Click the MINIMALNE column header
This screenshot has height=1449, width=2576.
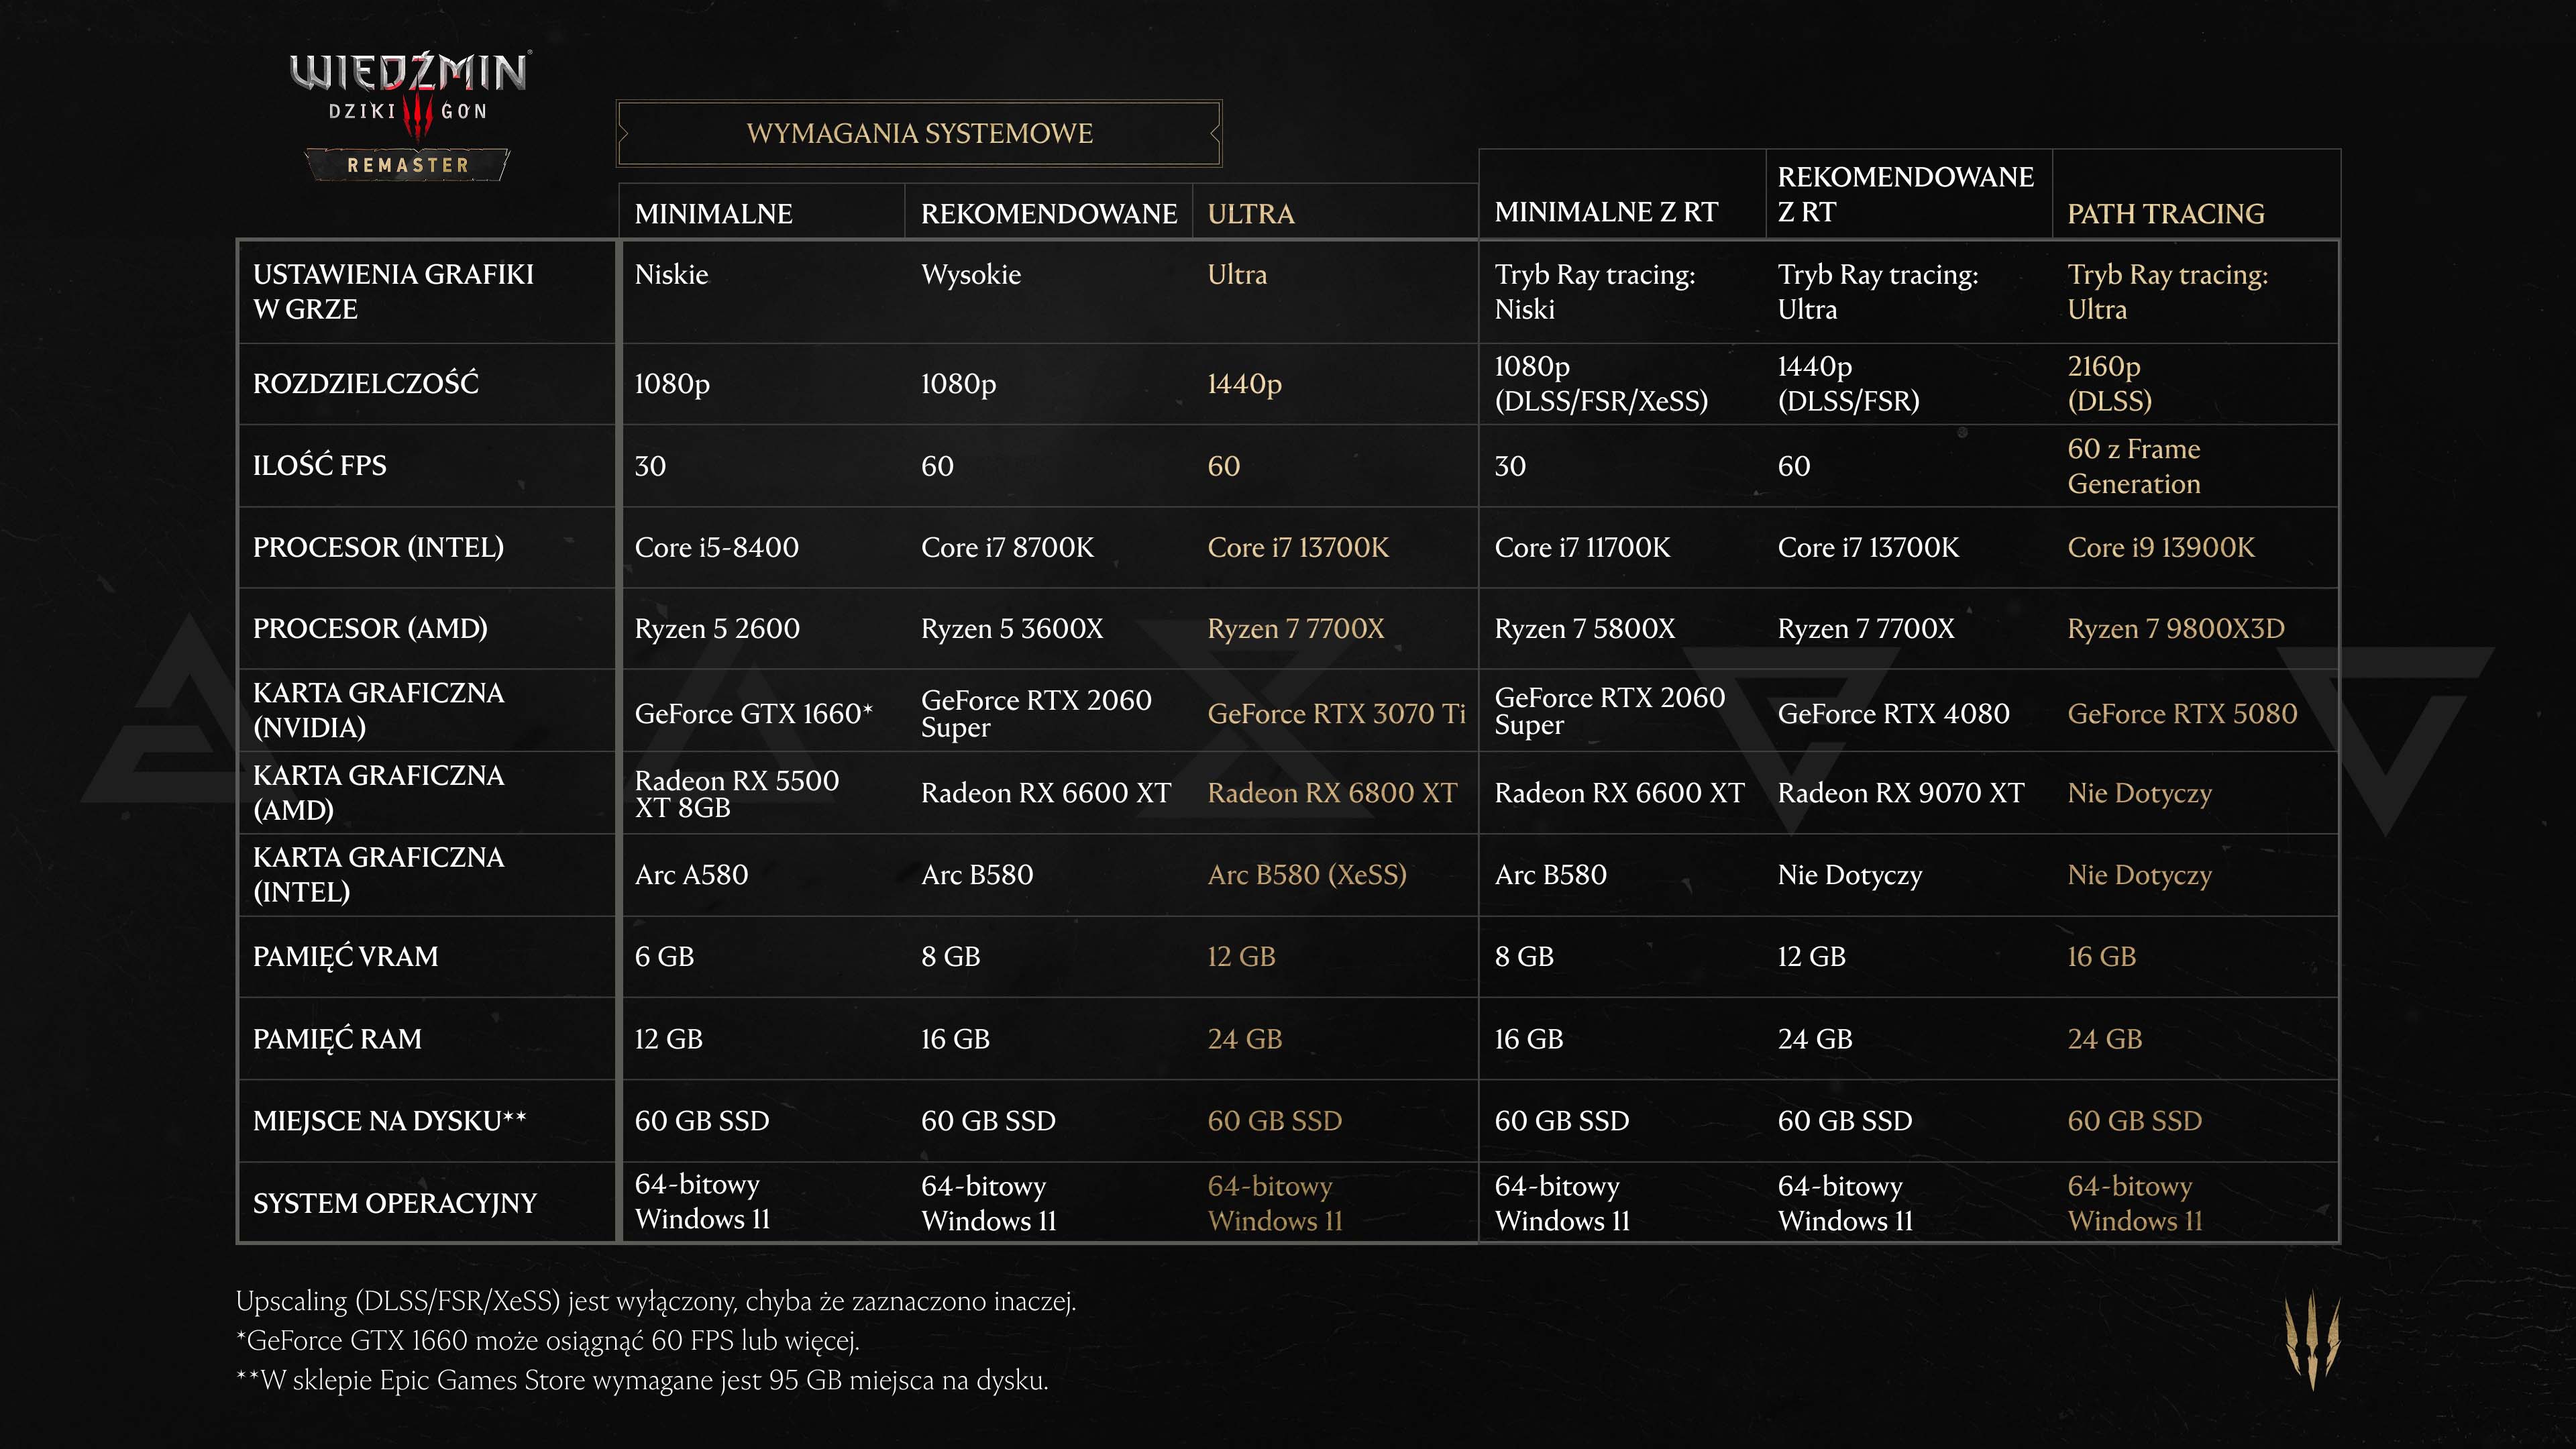point(713,213)
